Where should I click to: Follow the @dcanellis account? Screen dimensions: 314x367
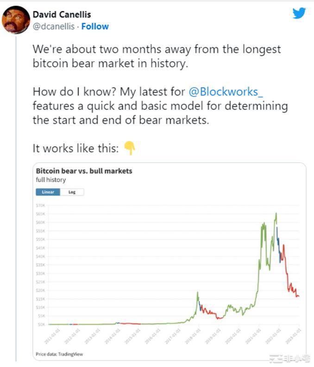(95, 26)
